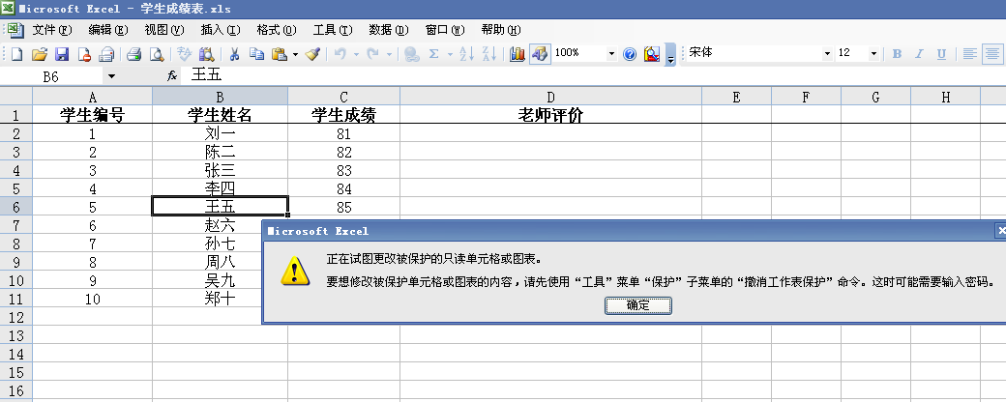Open the font size 12 dropdown
Screen dimensions: 1006x402
[873, 54]
